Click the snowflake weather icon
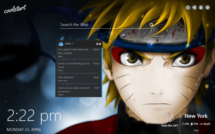The image size is (215, 134). [x=169, y=114]
